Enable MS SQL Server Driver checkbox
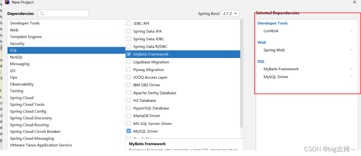 (x=129, y=123)
